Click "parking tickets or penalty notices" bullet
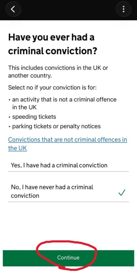This screenshot has height=276, width=137. click(x=56, y=126)
